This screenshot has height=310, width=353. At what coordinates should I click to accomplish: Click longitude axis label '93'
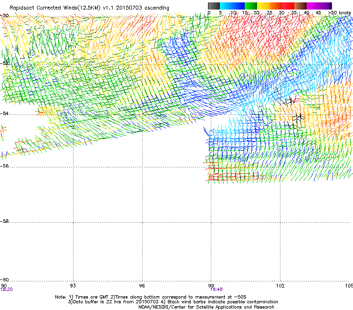pos(73,286)
